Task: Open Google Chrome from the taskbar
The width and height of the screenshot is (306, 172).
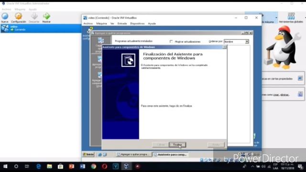Action: [x=94, y=166]
